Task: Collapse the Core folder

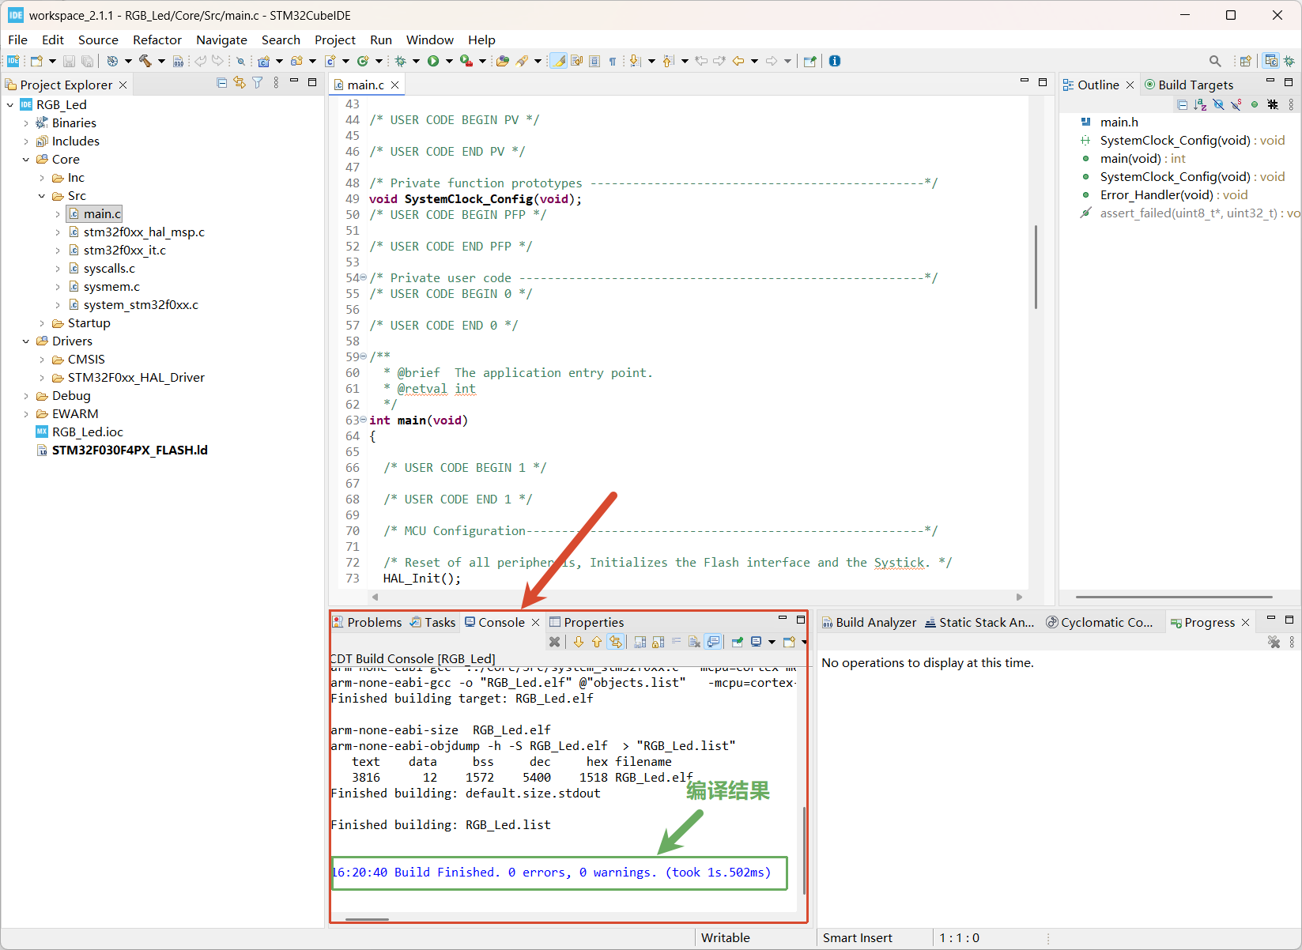Action: pyautogui.click(x=25, y=159)
